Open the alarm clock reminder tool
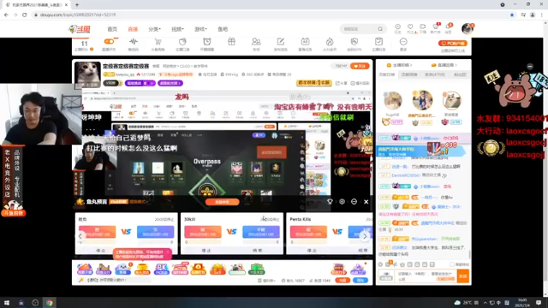The image size is (548, 308). coord(207,42)
